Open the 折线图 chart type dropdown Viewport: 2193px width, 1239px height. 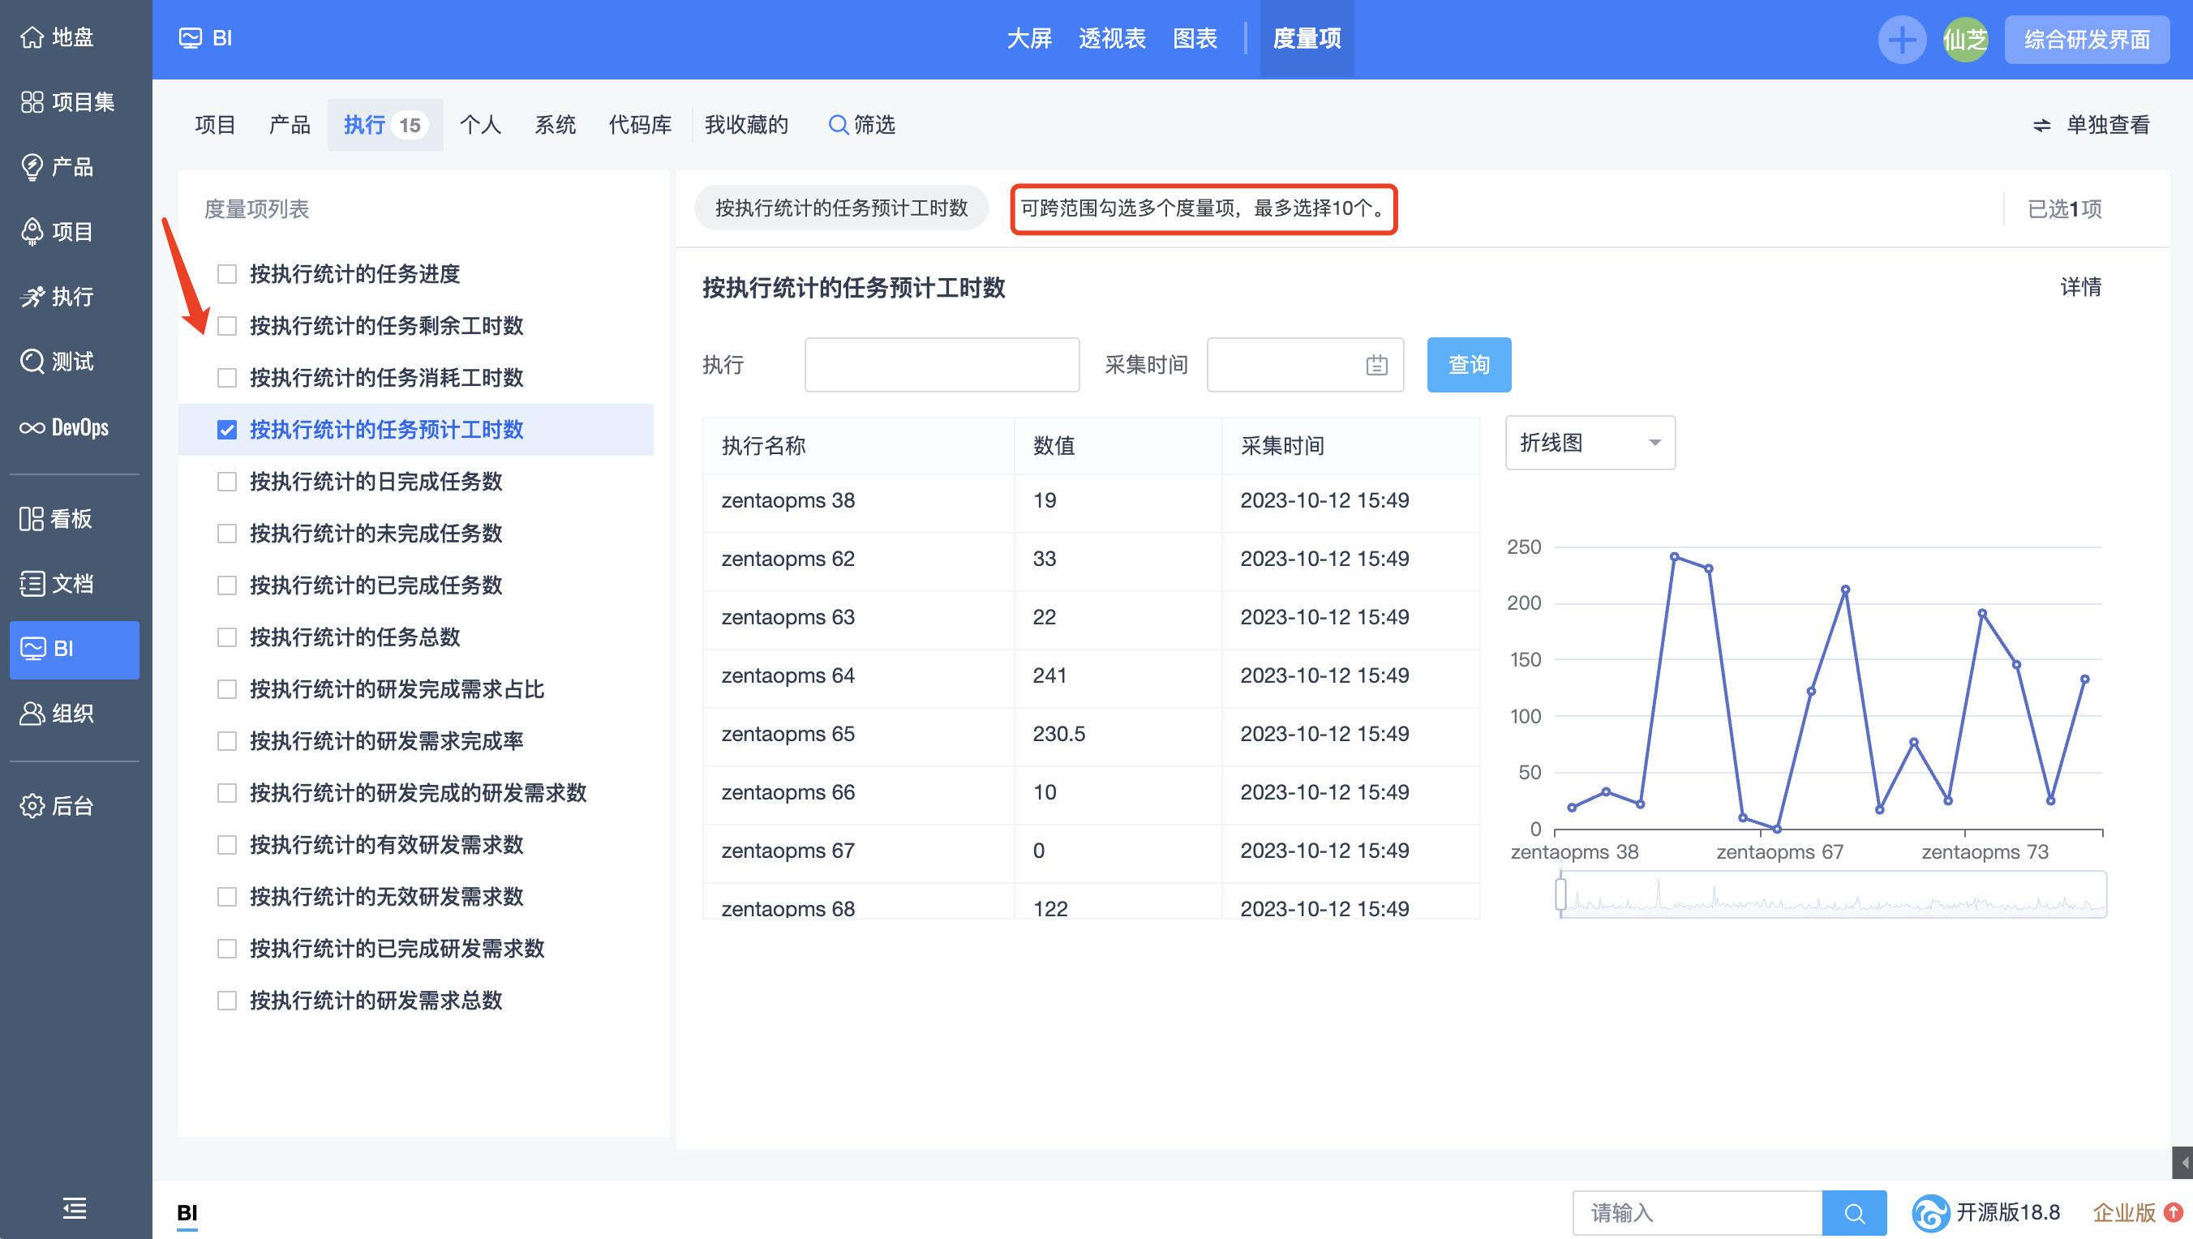[x=1589, y=443]
